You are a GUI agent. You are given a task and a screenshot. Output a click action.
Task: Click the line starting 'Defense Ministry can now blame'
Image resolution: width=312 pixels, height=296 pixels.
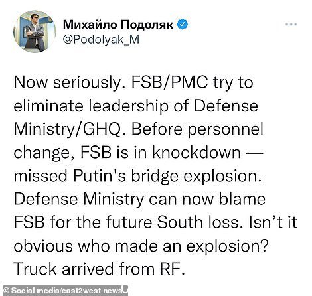tap(139, 199)
